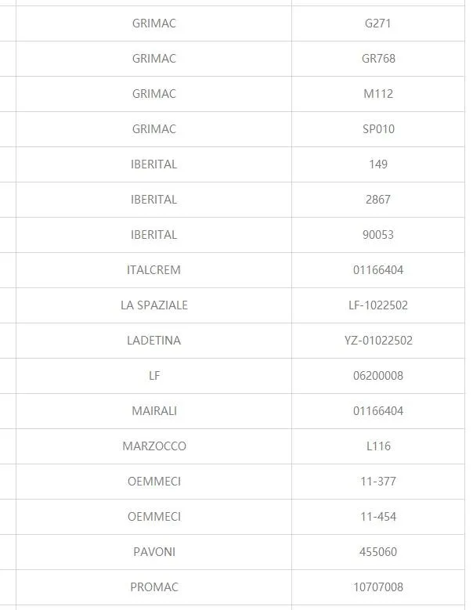Click the MAIRALI brand cell
The image size is (473, 610).
click(153, 411)
